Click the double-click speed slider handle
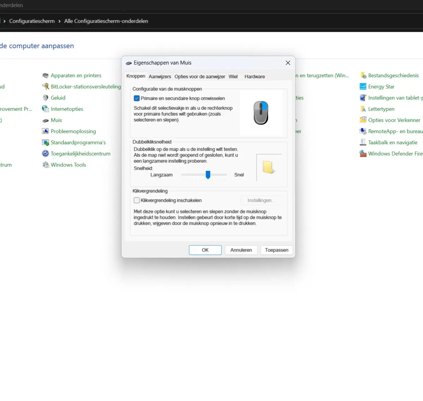 click(208, 175)
